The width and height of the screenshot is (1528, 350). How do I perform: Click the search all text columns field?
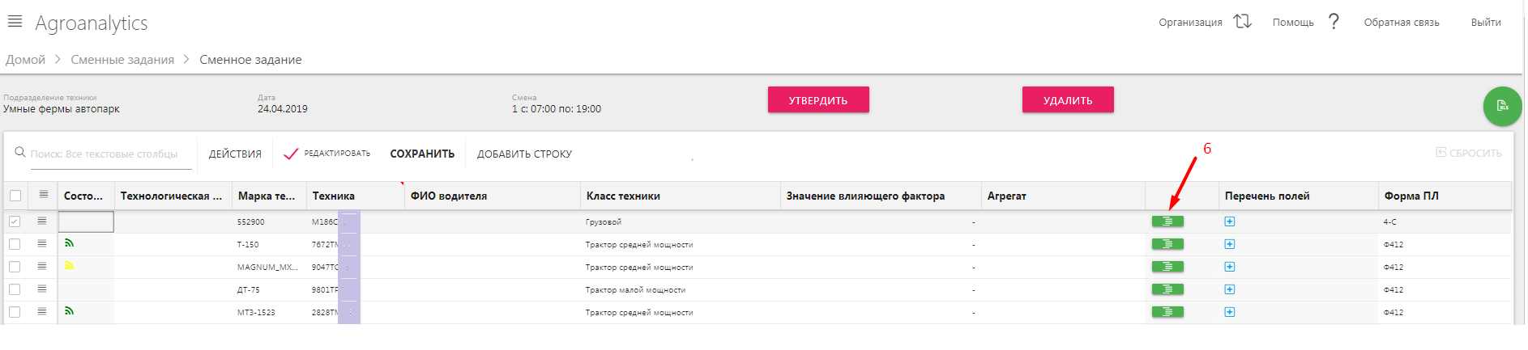(111, 154)
